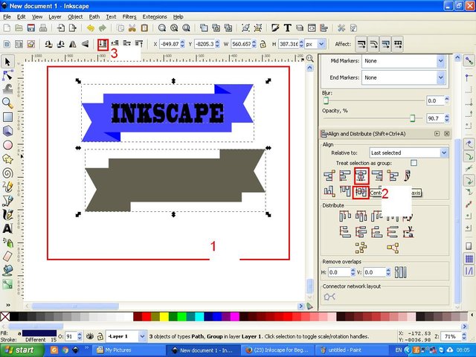The width and height of the screenshot is (476, 357).
Task: Select the Ellipse circle tool
Action: pyautogui.click(x=7, y=145)
